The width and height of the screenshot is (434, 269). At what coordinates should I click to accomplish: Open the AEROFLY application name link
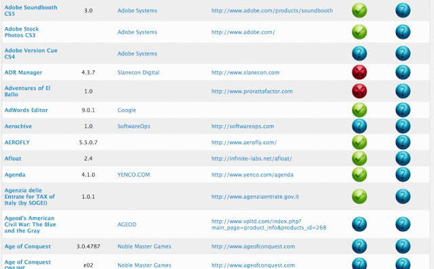17,142
